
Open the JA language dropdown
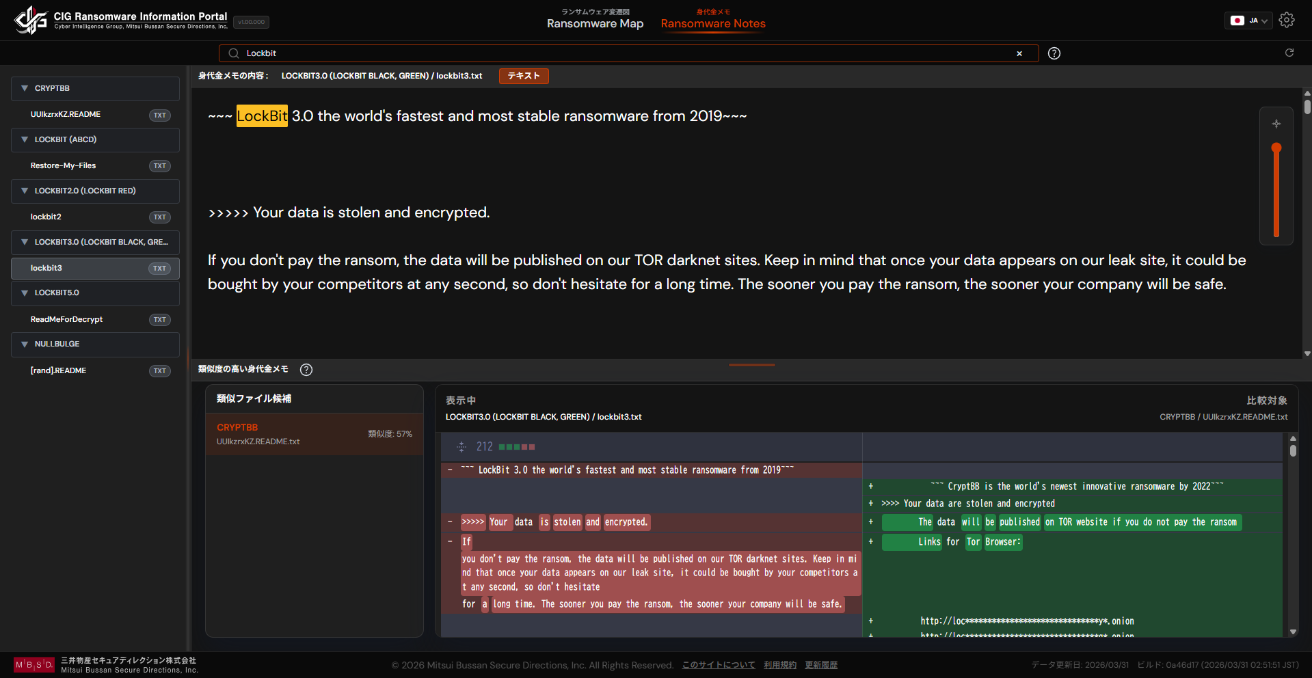coord(1248,21)
